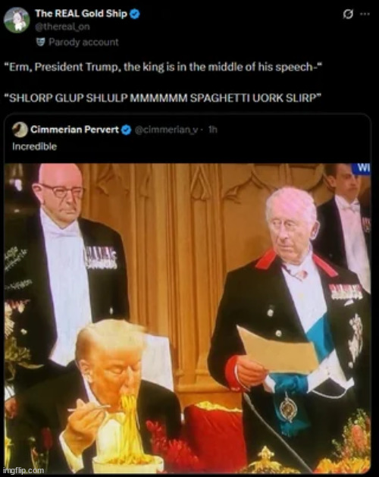
Task: Click the verified badge beside Cimmerian Pervert
Action: click(x=127, y=130)
